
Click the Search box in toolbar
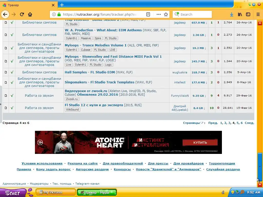192,14
